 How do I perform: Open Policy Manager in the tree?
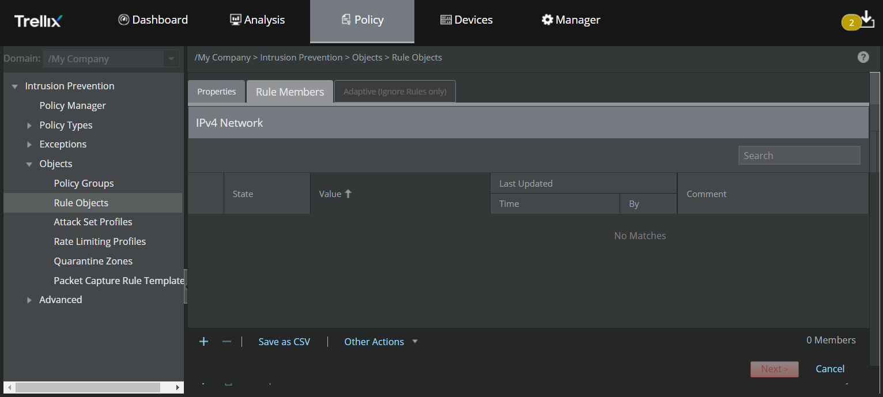pyautogui.click(x=73, y=105)
